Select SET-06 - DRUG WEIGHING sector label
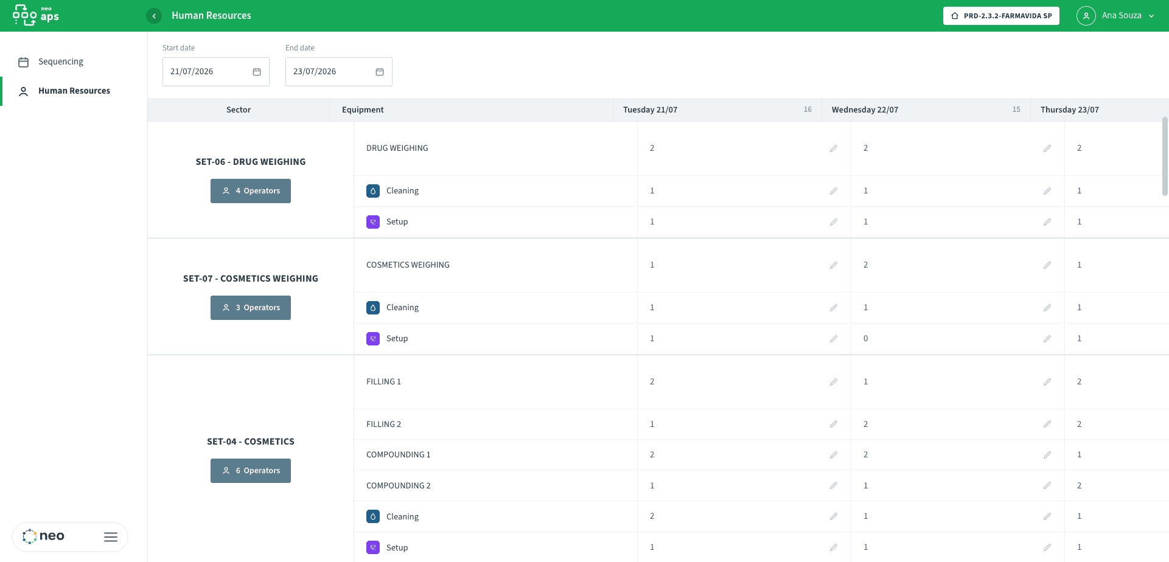 pos(251,162)
